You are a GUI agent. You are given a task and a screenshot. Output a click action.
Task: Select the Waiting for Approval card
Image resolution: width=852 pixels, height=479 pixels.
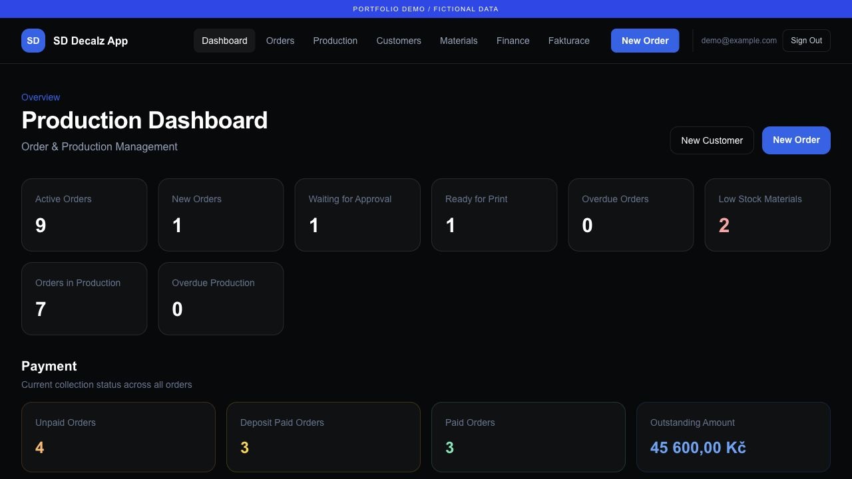[x=357, y=215]
